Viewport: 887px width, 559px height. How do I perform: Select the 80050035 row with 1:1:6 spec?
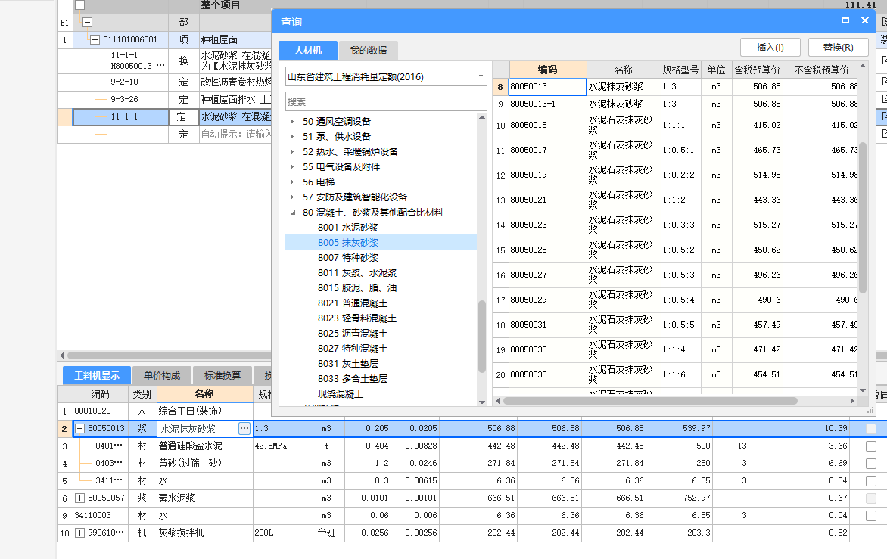pos(676,374)
